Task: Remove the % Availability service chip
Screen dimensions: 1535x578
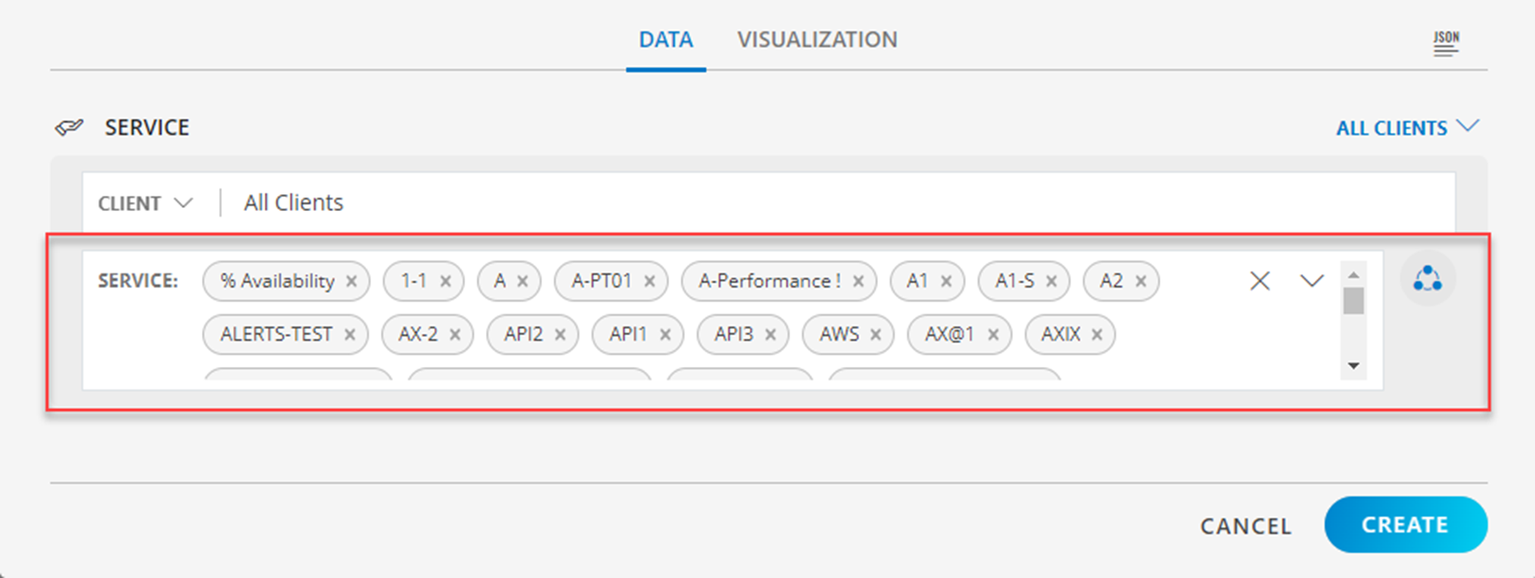Action: [x=352, y=281]
